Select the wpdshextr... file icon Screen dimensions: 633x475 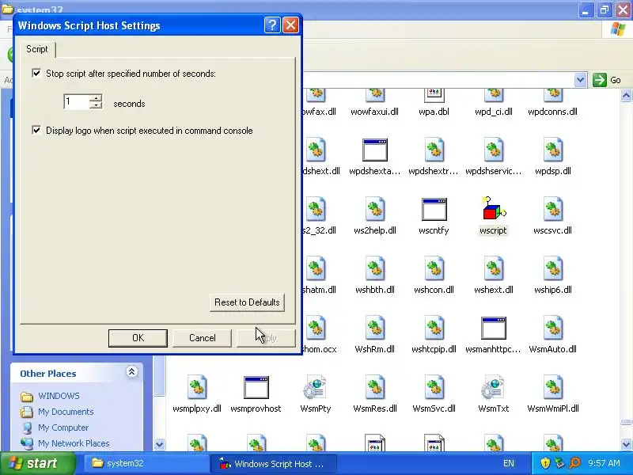click(x=434, y=150)
